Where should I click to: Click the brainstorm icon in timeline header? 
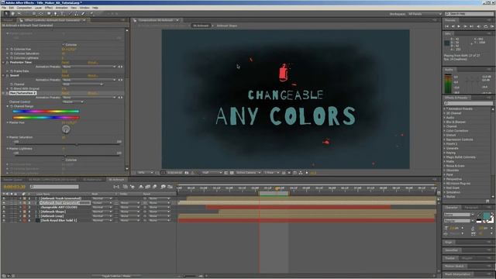[163, 187]
